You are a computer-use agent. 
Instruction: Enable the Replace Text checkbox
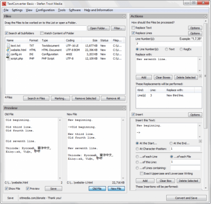click(133, 27)
